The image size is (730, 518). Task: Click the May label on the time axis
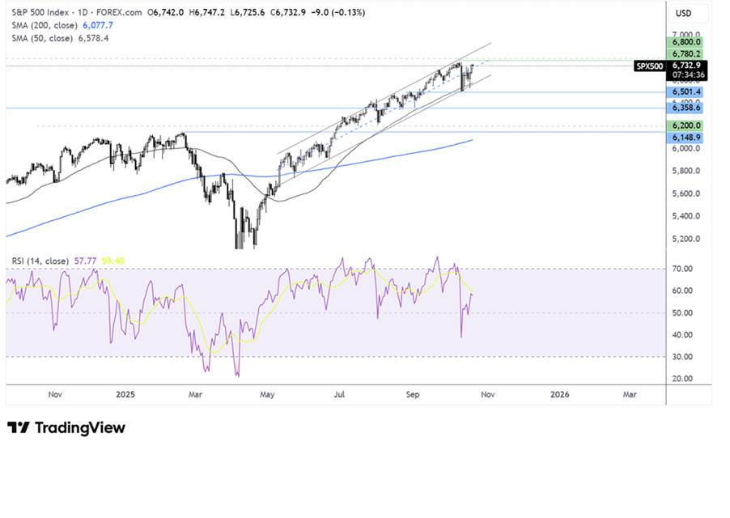tap(267, 395)
